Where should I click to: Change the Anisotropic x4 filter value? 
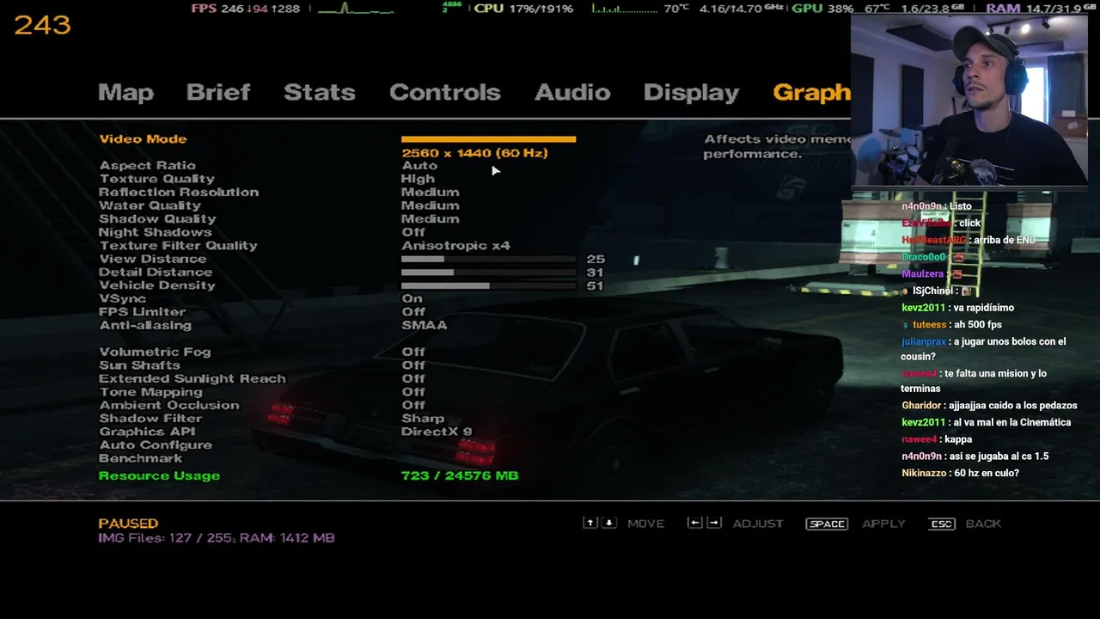point(455,246)
